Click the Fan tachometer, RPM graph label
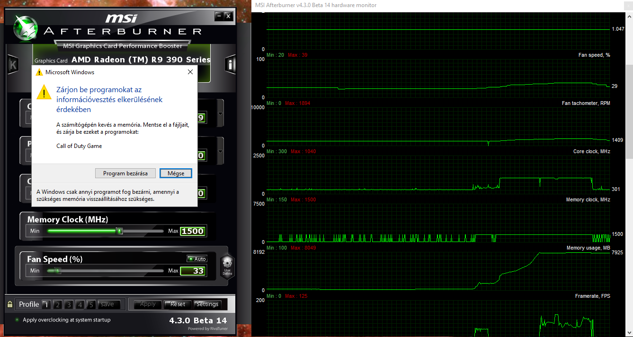This screenshot has width=633, height=337. point(586,103)
